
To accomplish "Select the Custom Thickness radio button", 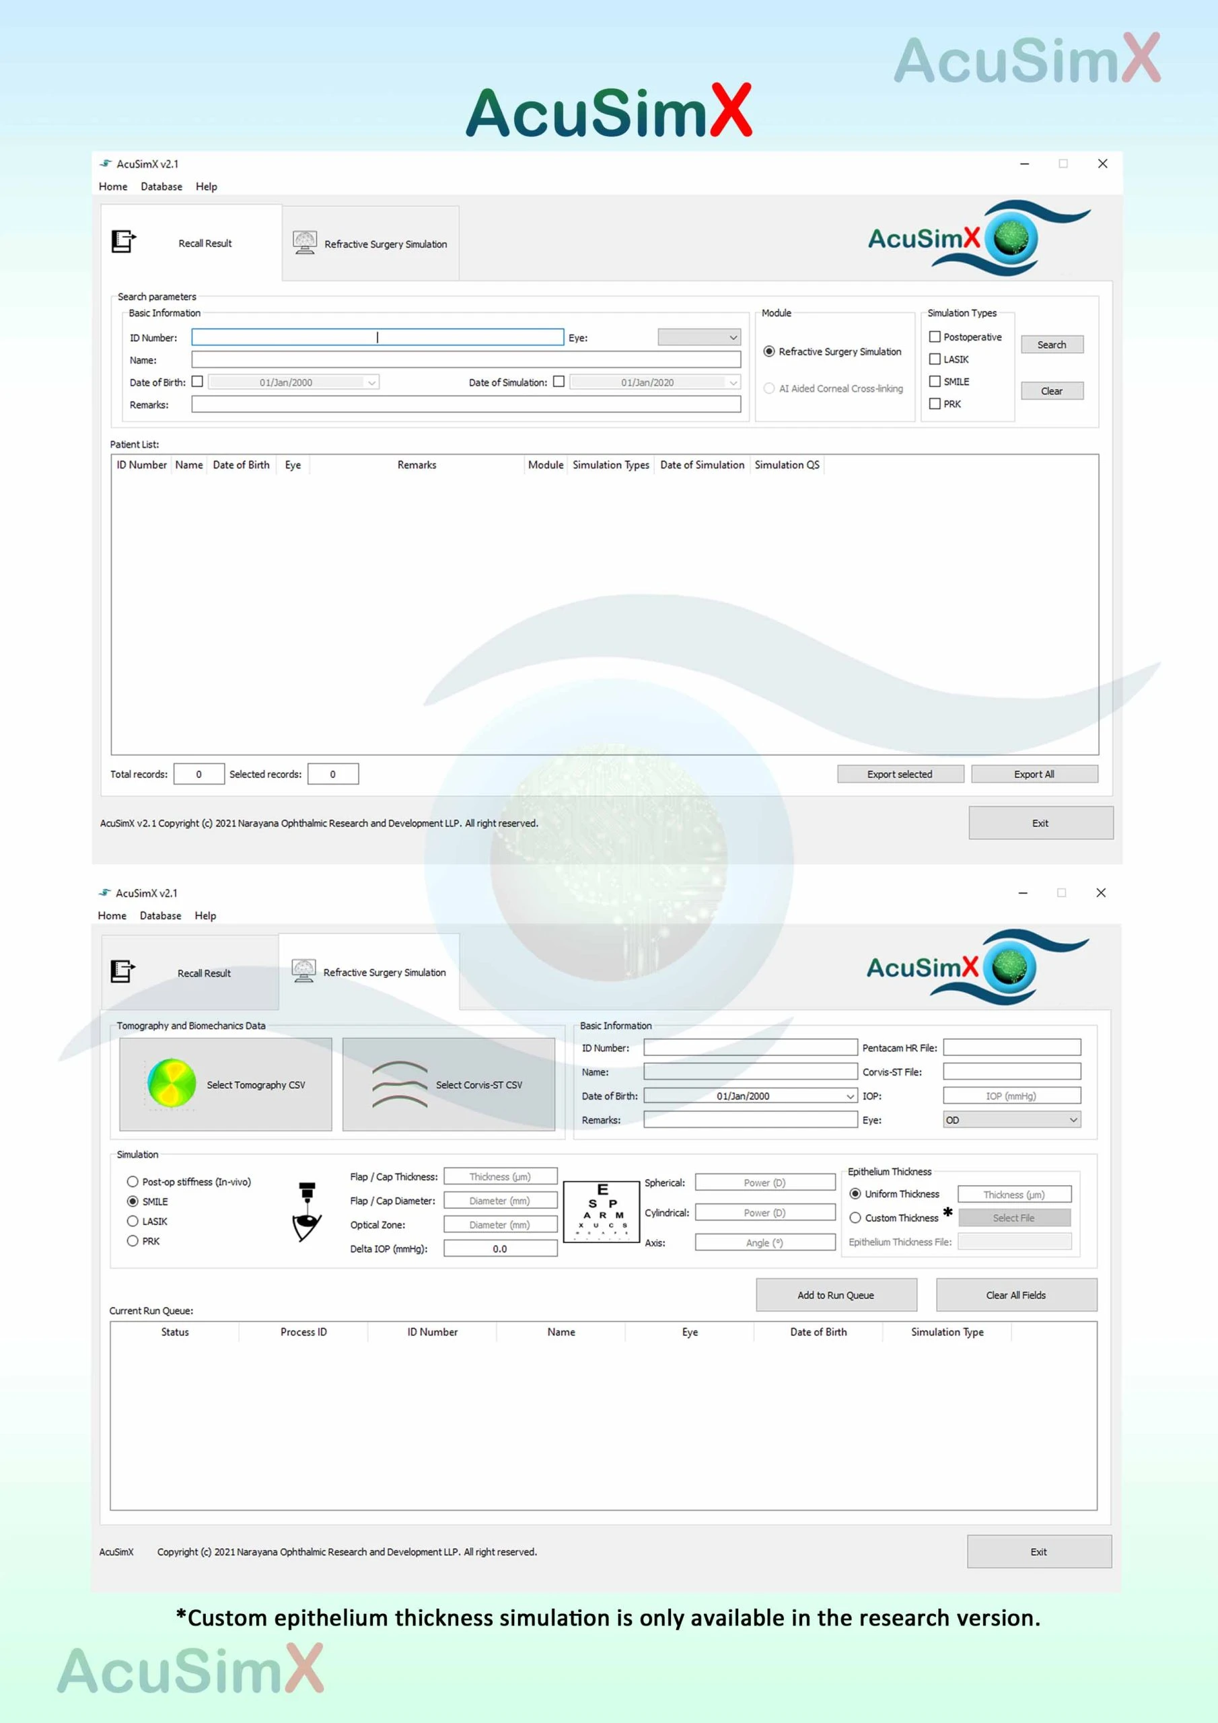I will pyautogui.click(x=855, y=1218).
